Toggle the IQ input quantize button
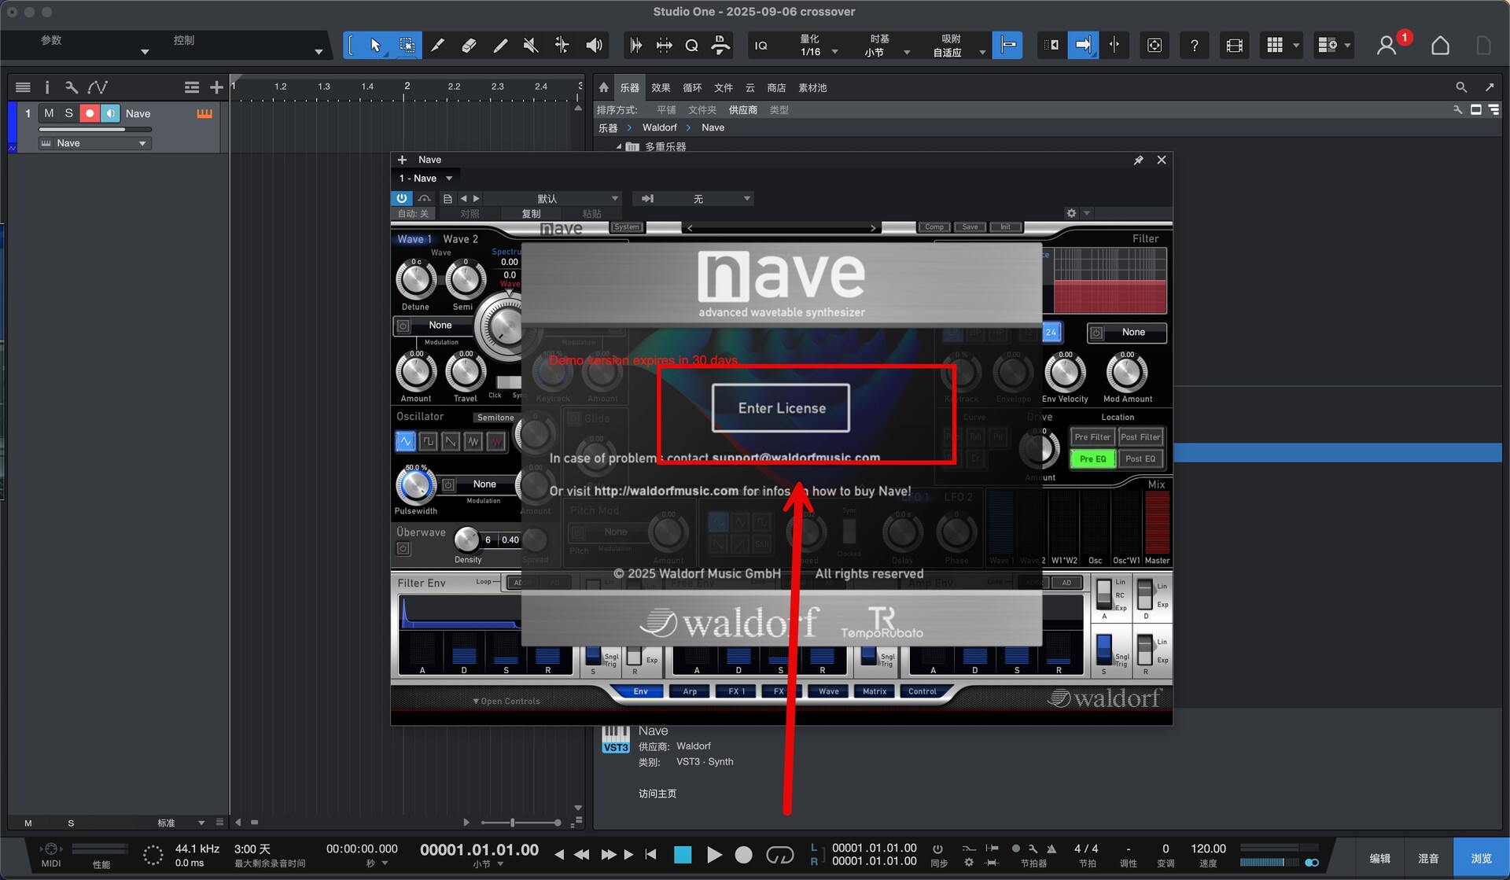Image resolution: width=1510 pixels, height=880 pixels. [761, 46]
